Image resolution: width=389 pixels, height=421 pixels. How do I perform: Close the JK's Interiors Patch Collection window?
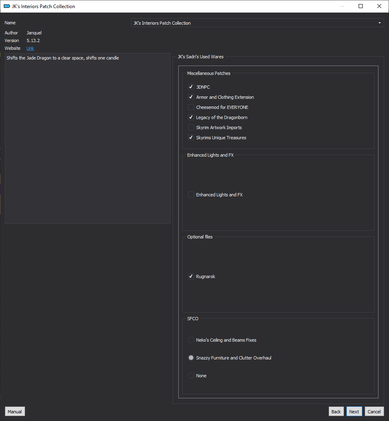(379, 6)
